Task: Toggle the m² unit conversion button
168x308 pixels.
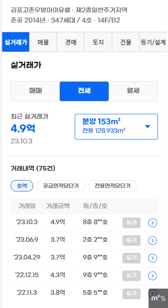Action: coord(159,298)
